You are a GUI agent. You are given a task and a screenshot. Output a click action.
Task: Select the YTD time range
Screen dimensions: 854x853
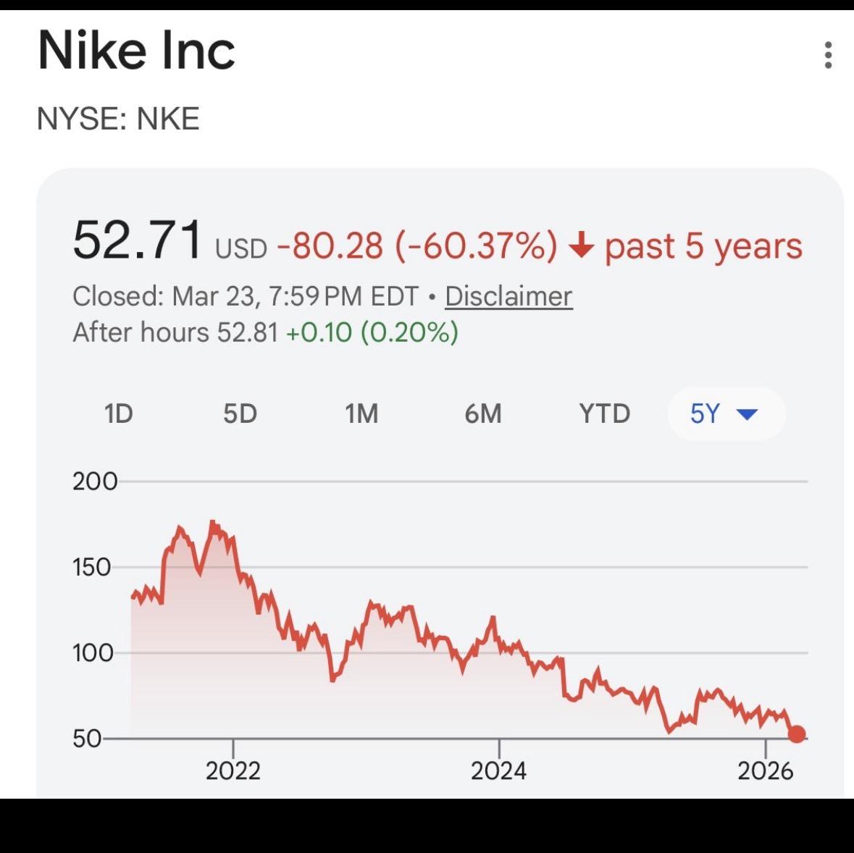[605, 414]
